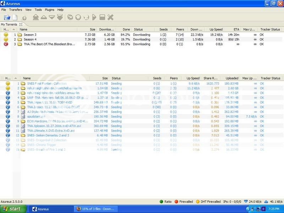Open the Windows start menu

13,209
